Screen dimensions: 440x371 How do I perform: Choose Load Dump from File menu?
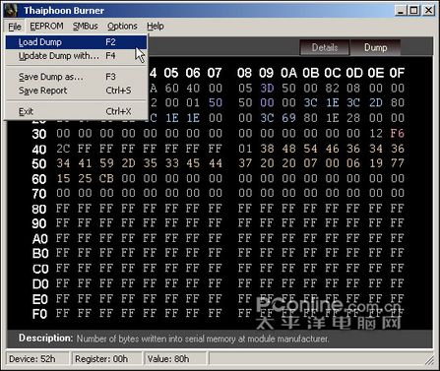(76, 42)
